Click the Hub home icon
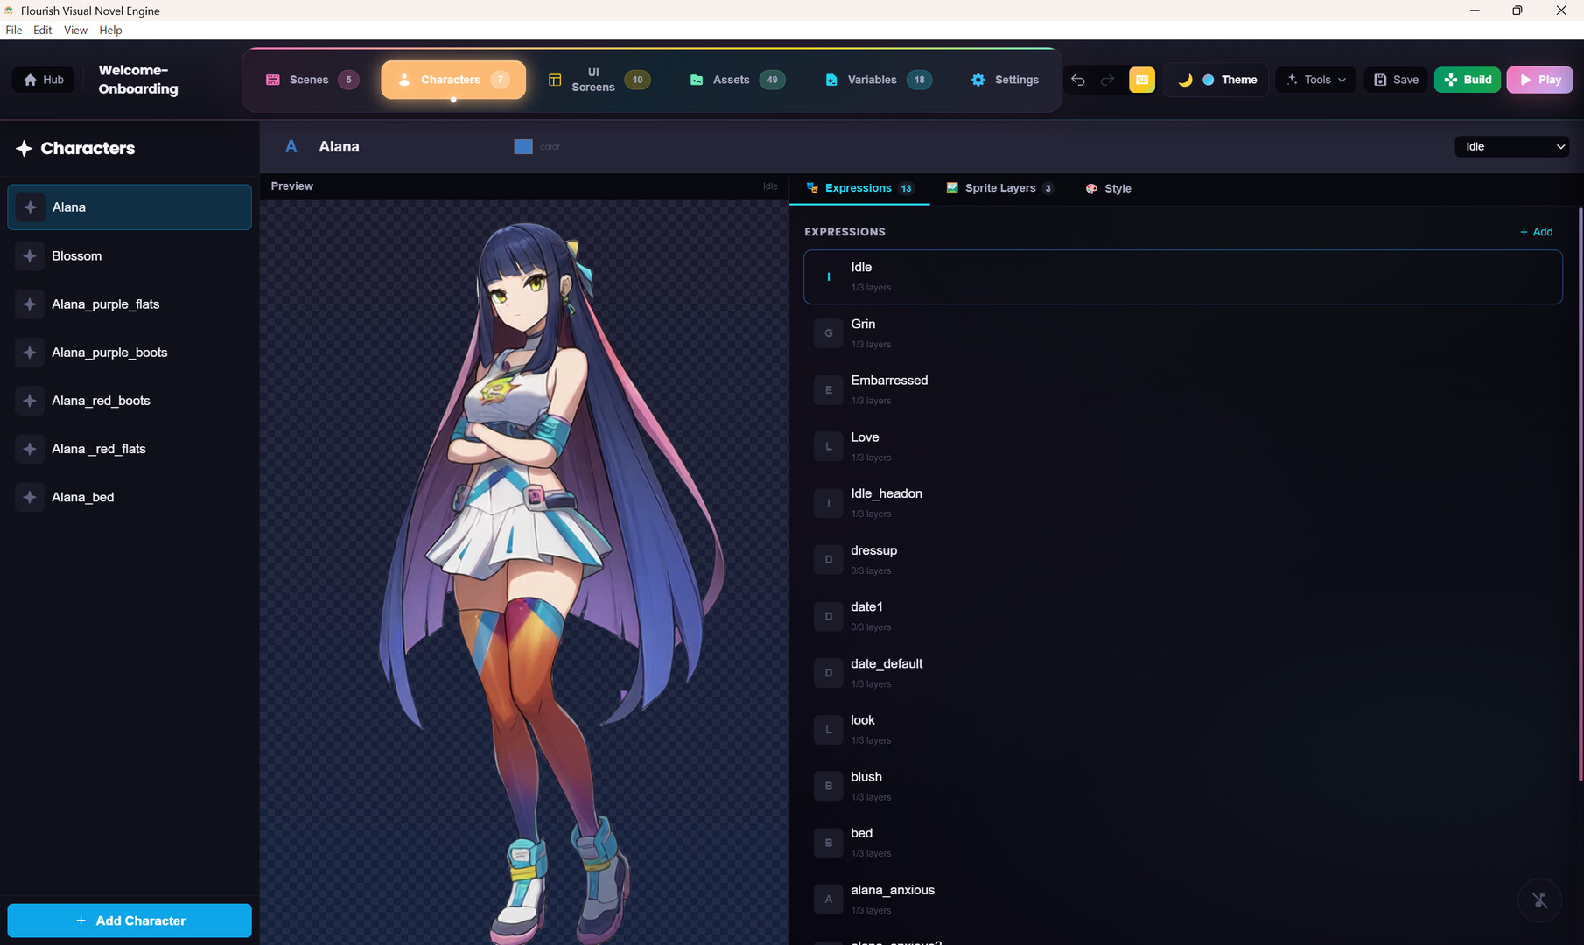Image resolution: width=1584 pixels, height=945 pixels. [31, 80]
